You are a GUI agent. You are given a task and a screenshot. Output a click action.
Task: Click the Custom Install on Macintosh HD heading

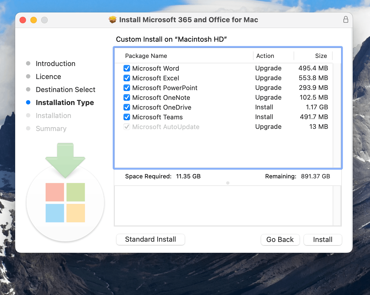[x=171, y=39]
